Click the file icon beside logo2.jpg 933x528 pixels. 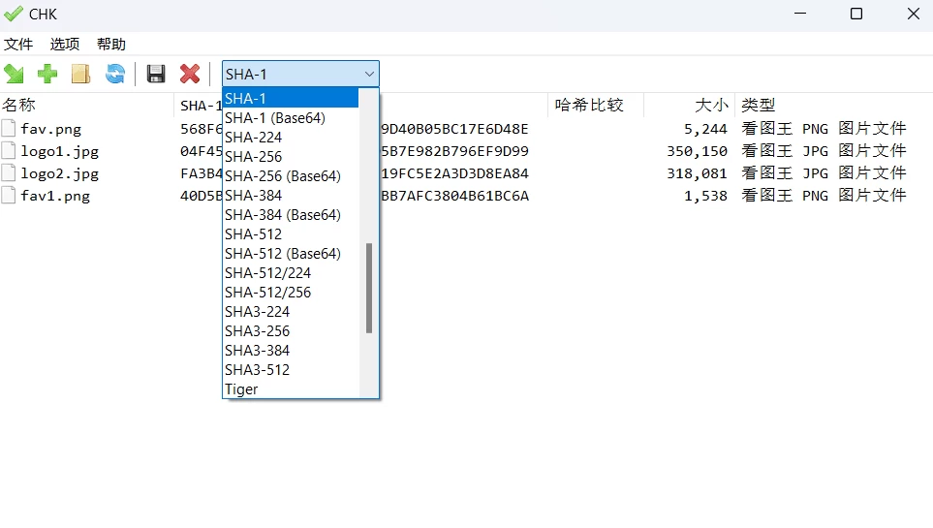point(9,173)
